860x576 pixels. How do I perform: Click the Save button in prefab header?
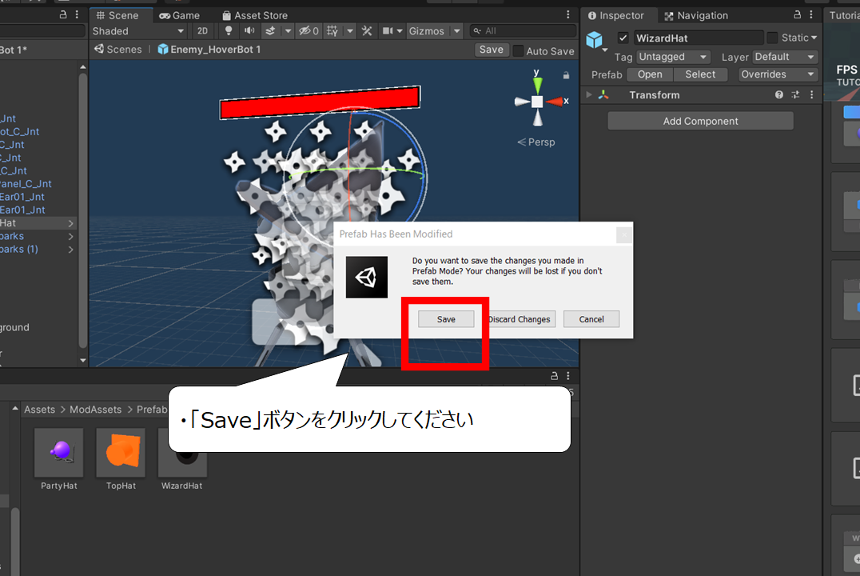click(x=492, y=50)
